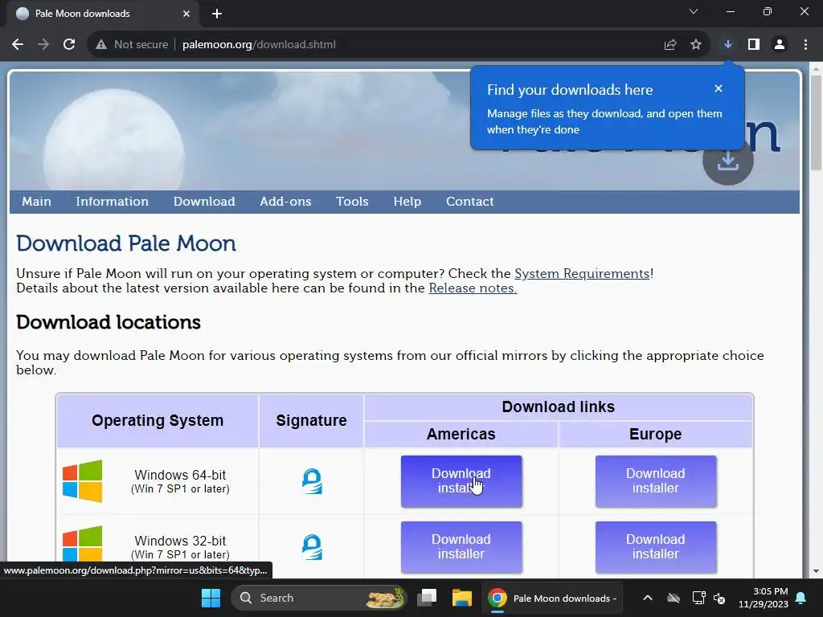Open the Download menu item
The width and height of the screenshot is (823, 617).
(204, 202)
